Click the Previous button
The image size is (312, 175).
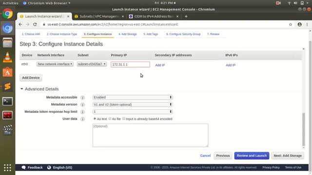pos(223,156)
